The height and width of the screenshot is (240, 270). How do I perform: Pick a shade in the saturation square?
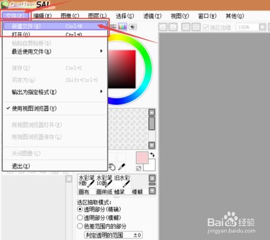point(122,69)
